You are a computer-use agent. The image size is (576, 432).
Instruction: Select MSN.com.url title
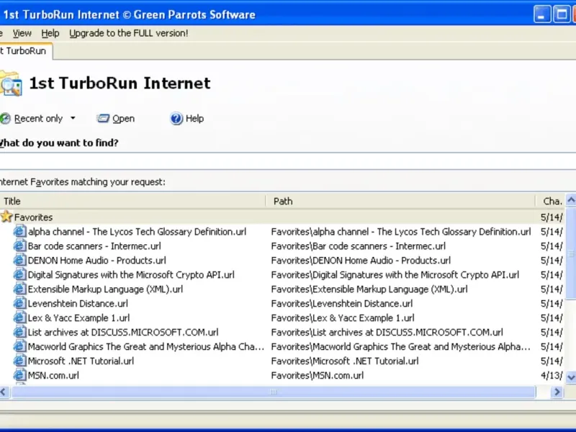tap(53, 375)
